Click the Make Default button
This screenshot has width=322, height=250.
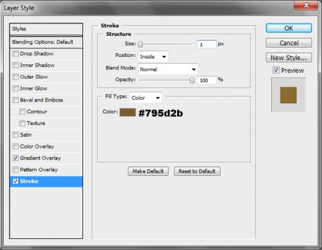tap(148, 171)
